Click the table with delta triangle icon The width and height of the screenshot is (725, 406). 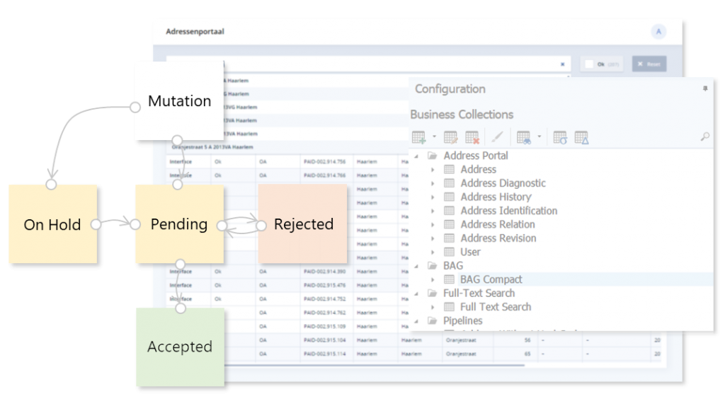click(581, 137)
